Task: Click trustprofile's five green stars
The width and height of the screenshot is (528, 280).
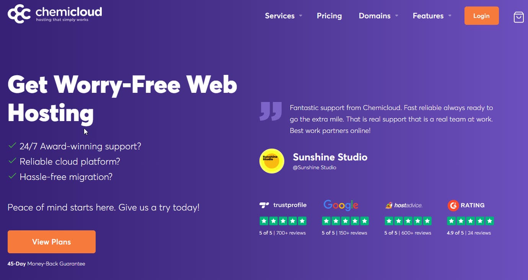Action: point(283,221)
